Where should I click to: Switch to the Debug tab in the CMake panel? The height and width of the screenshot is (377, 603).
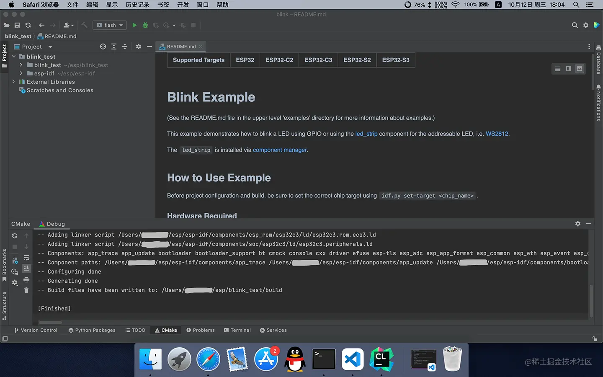tap(52, 224)
